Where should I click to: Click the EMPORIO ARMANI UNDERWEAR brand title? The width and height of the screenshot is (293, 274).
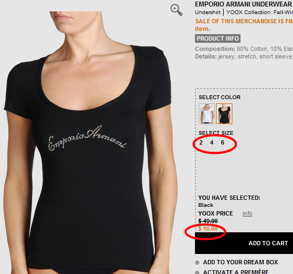pyautogui.click(x=244, y=4)
